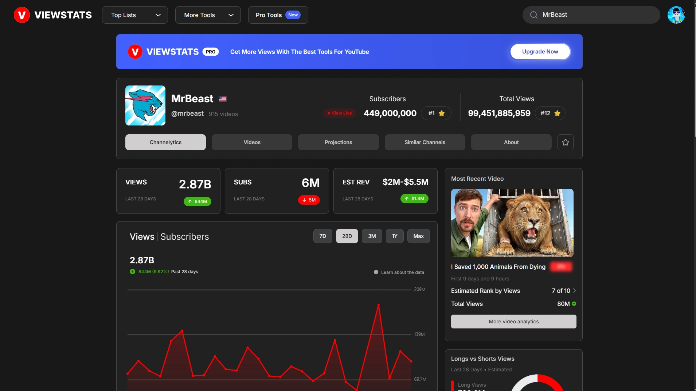Click the #1 subscriber rank badge
The width and height of the screenshot is (696, 391).
436,113
